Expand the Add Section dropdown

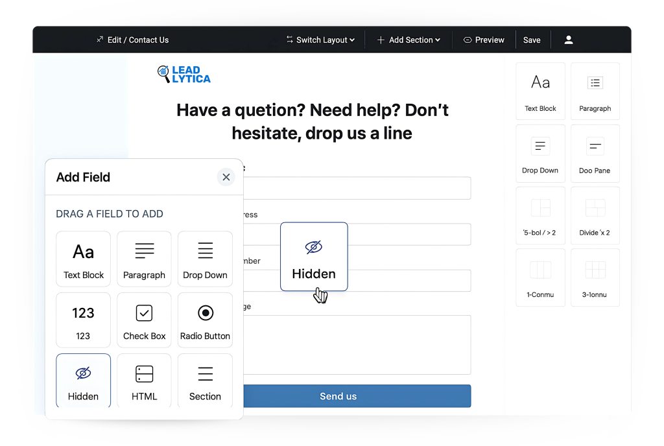(409, 40)
